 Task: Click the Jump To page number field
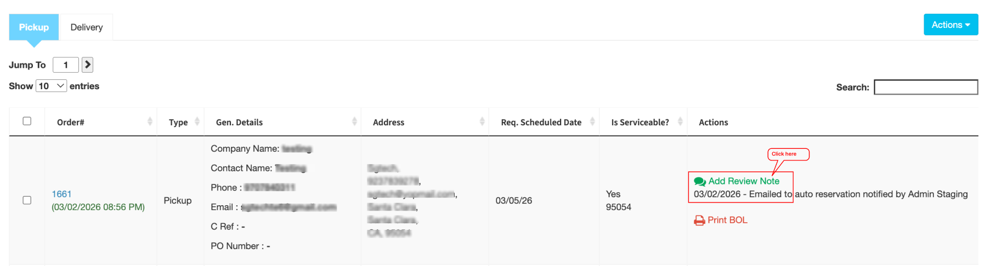tap(66, 65)
